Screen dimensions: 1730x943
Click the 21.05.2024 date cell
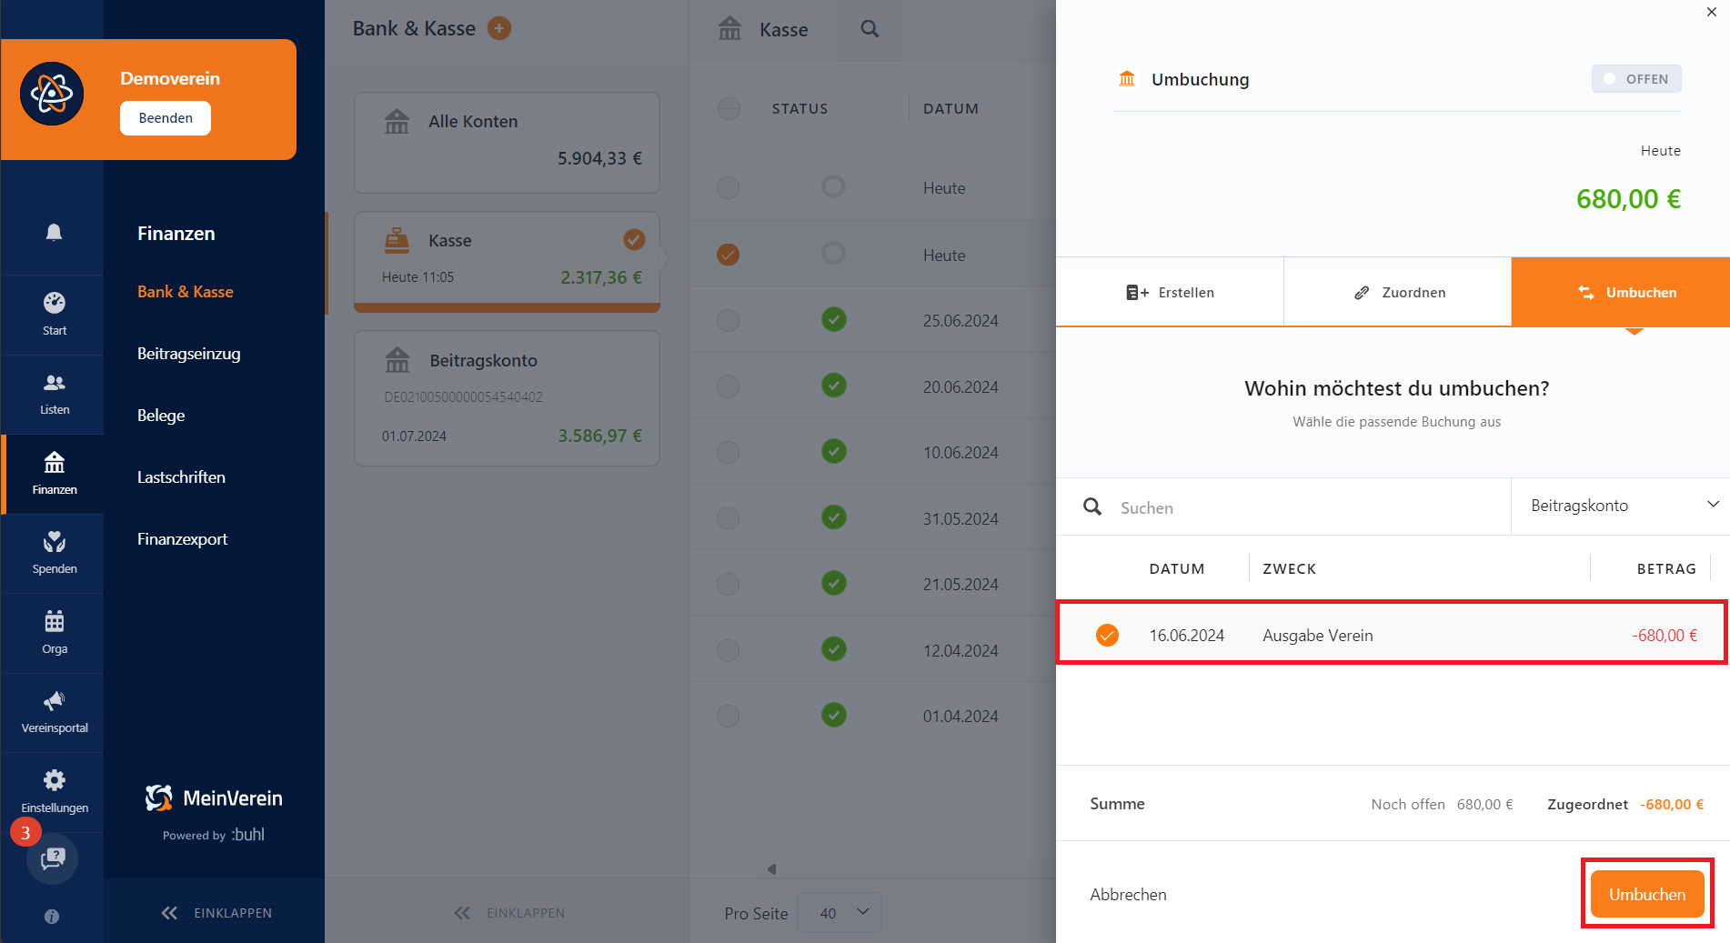961,584
